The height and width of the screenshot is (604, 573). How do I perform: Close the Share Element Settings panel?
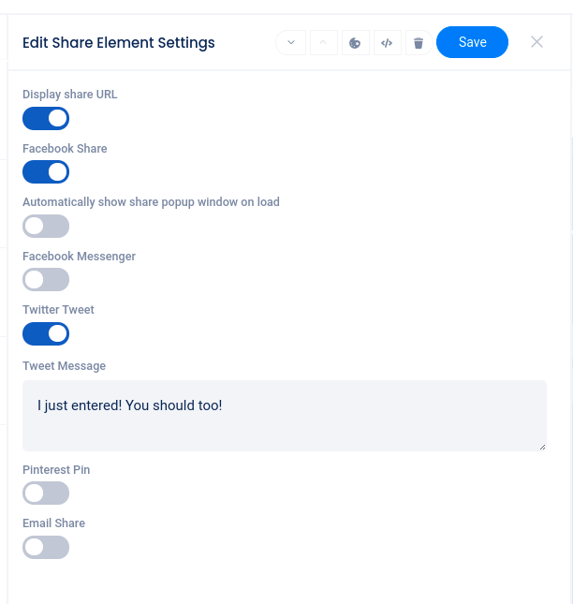536,42
